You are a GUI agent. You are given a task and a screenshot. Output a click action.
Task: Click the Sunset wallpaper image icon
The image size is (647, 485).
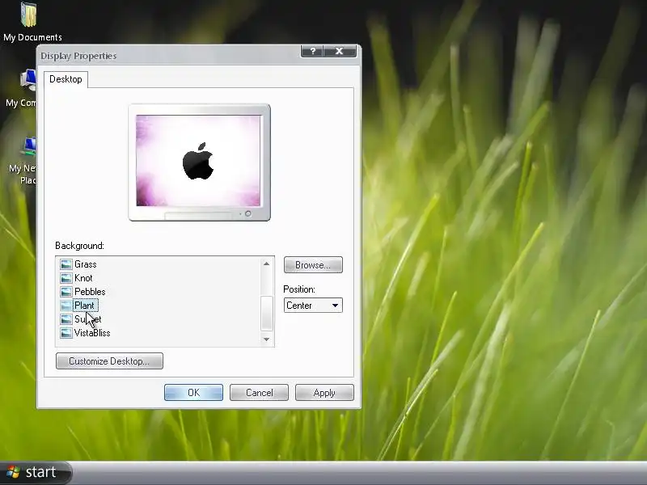(x=66, y=319)
